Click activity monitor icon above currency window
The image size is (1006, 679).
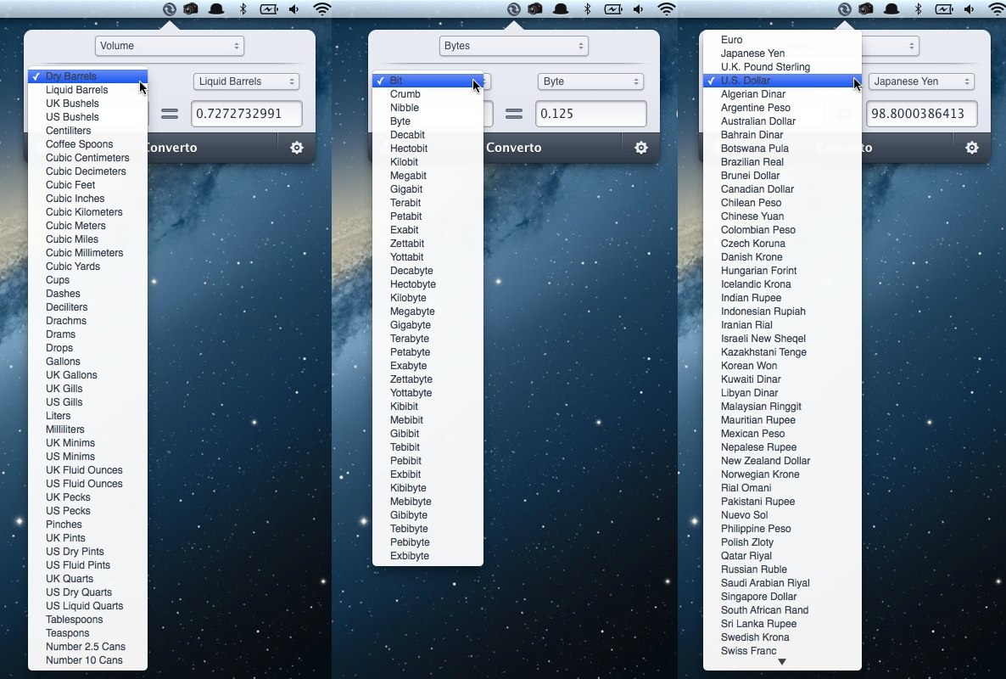pyautogui.click(x=944, y=9)
